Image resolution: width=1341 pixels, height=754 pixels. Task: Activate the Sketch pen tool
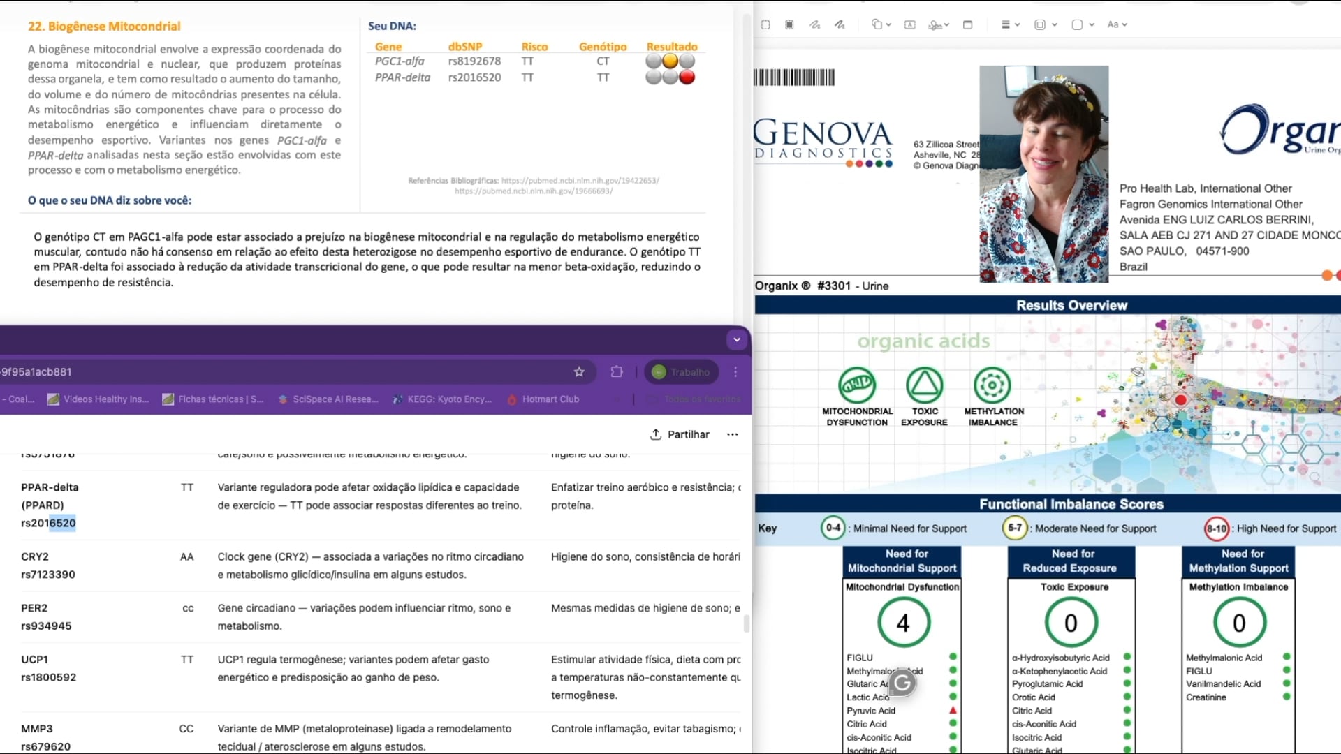(814, 24)
